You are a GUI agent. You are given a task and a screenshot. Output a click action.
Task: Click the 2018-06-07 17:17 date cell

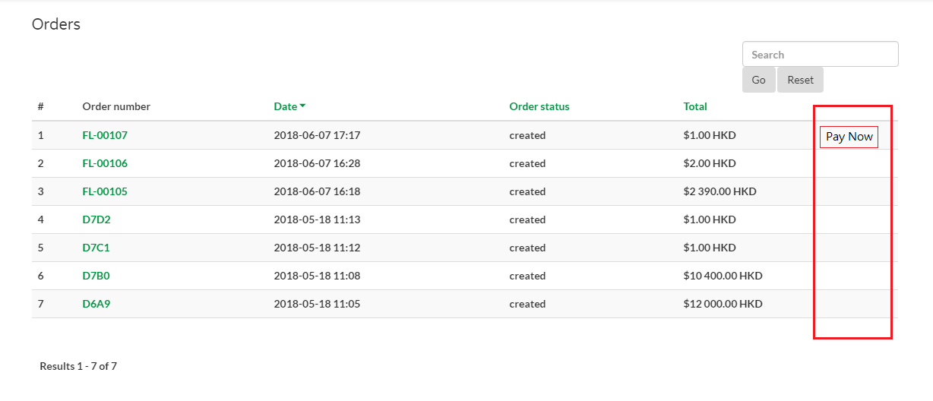tap(317, 135)
